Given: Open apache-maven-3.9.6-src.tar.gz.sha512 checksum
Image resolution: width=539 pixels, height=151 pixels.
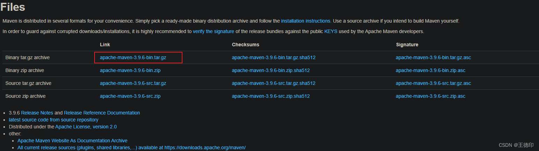Looking at the screenshot, I should 274,83.
